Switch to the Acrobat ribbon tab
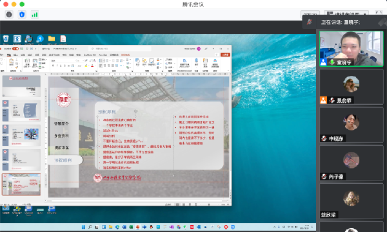 (103, 55)
